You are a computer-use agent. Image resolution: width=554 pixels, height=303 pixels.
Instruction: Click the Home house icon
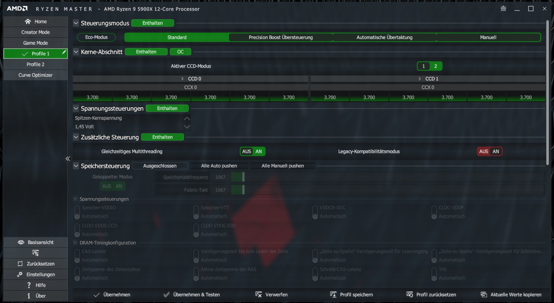(28, 21)
